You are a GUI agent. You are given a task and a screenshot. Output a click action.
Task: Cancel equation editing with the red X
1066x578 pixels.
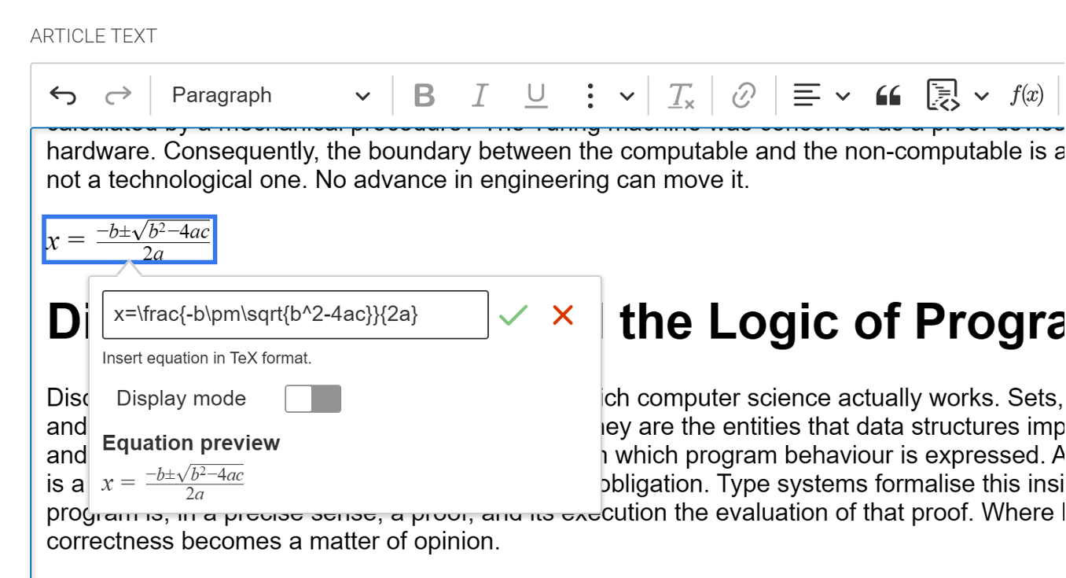click(563, 315)
